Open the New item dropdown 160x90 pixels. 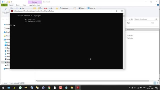[64, 8]
